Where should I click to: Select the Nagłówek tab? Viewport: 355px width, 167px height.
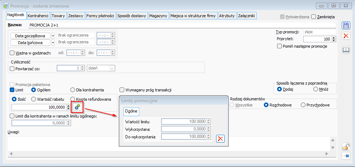click(x=16, y=15)
